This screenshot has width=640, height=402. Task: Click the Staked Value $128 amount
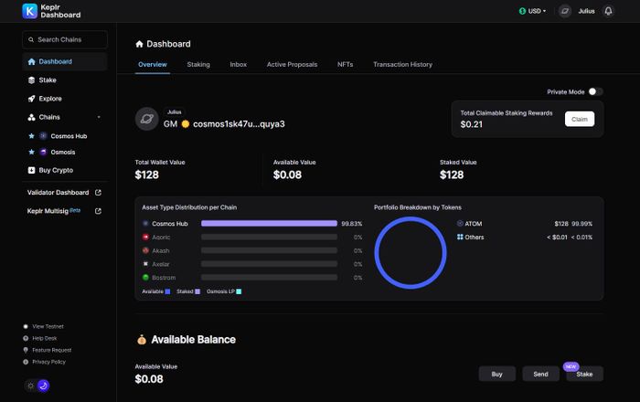tap(452, 175)
